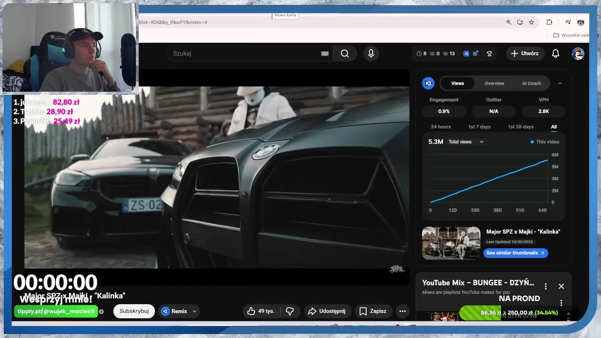Open the Wszystkie zakładki bookmarks folder
Viewport: 601px width, 338px height.
click(x=571, y=35)
